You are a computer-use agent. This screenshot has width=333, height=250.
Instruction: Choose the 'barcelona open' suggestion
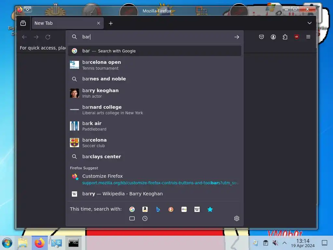(154, 65)
